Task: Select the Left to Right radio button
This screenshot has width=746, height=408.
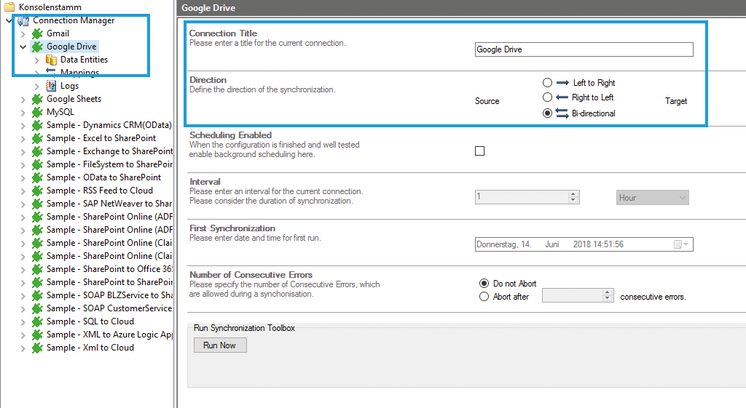Action: 547,83
